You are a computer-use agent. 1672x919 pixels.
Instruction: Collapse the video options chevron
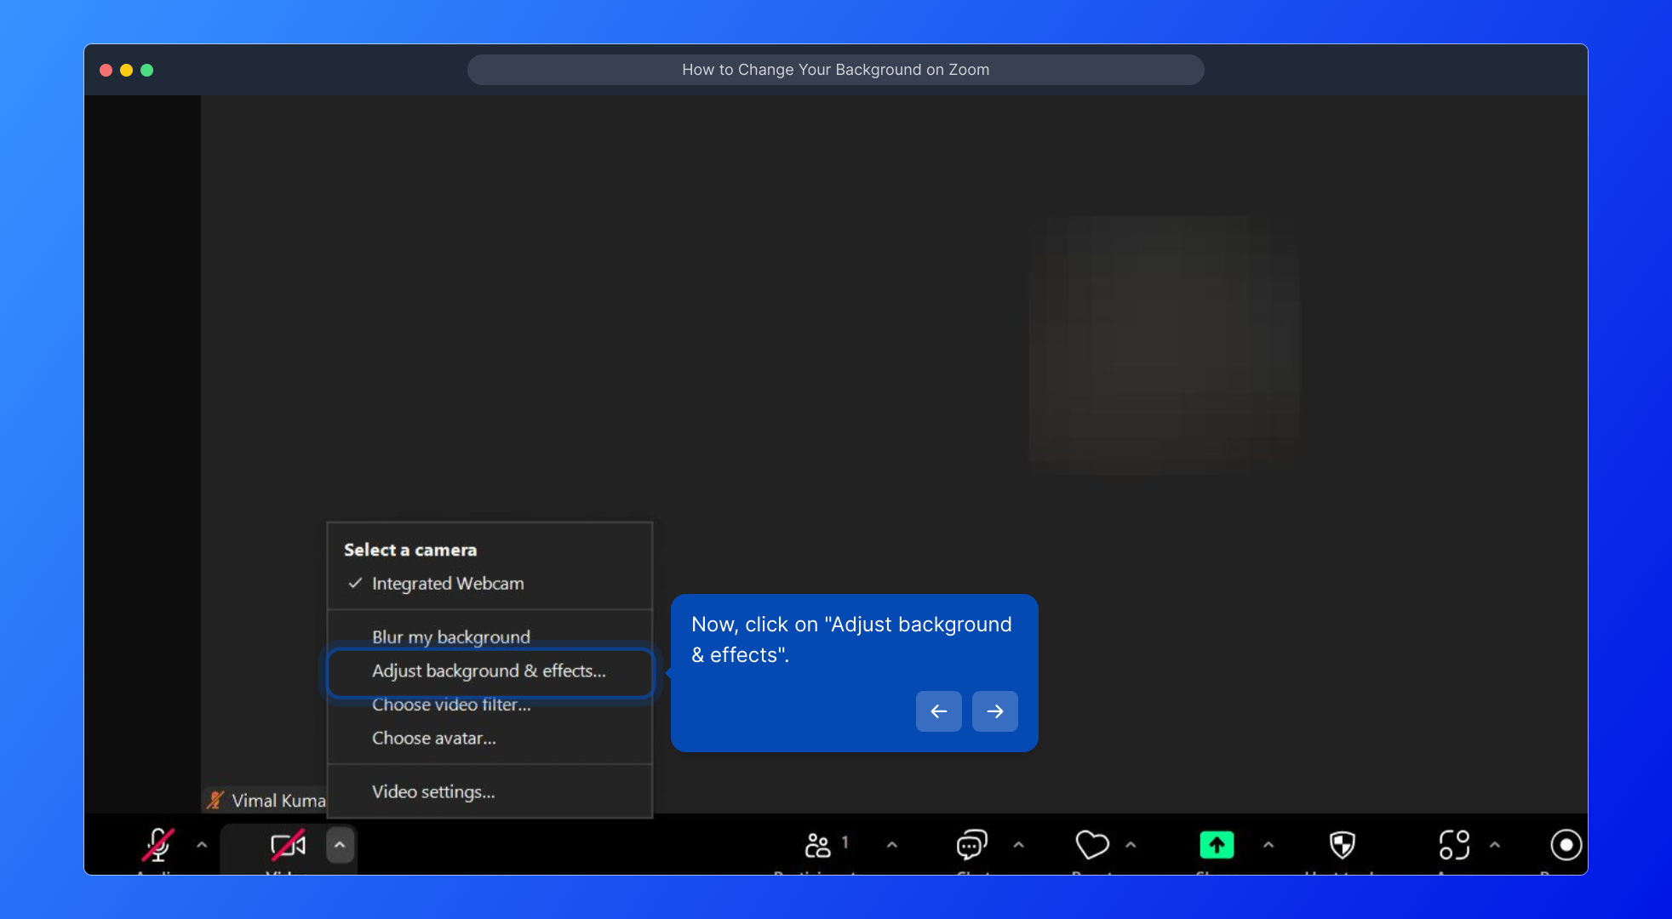coord(340,845)
